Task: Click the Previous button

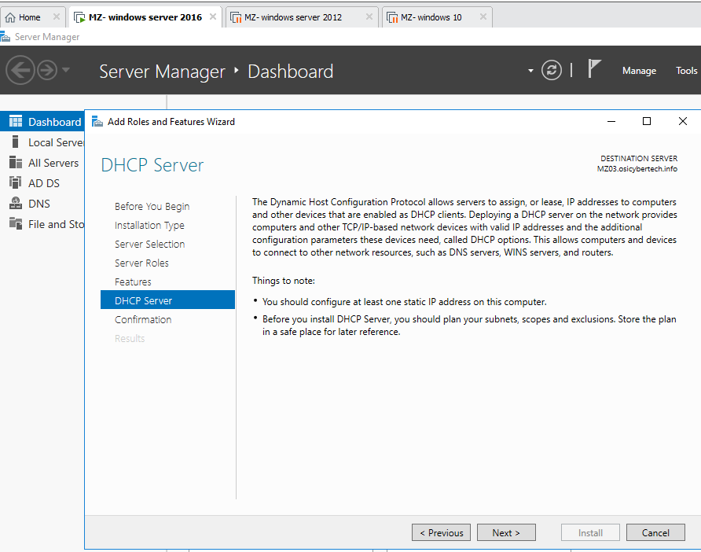Action: tap(441, 532)
